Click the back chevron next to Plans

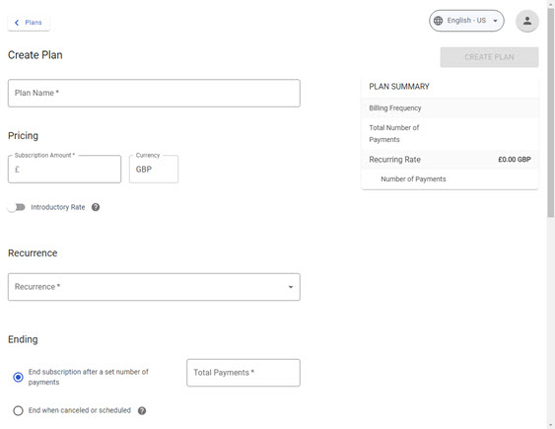click(x=17, y=23)
